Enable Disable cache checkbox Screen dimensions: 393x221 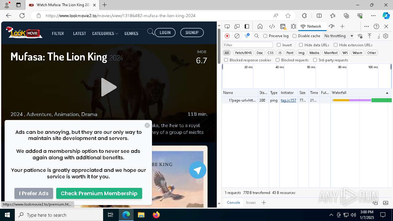(x=294, y=36)
